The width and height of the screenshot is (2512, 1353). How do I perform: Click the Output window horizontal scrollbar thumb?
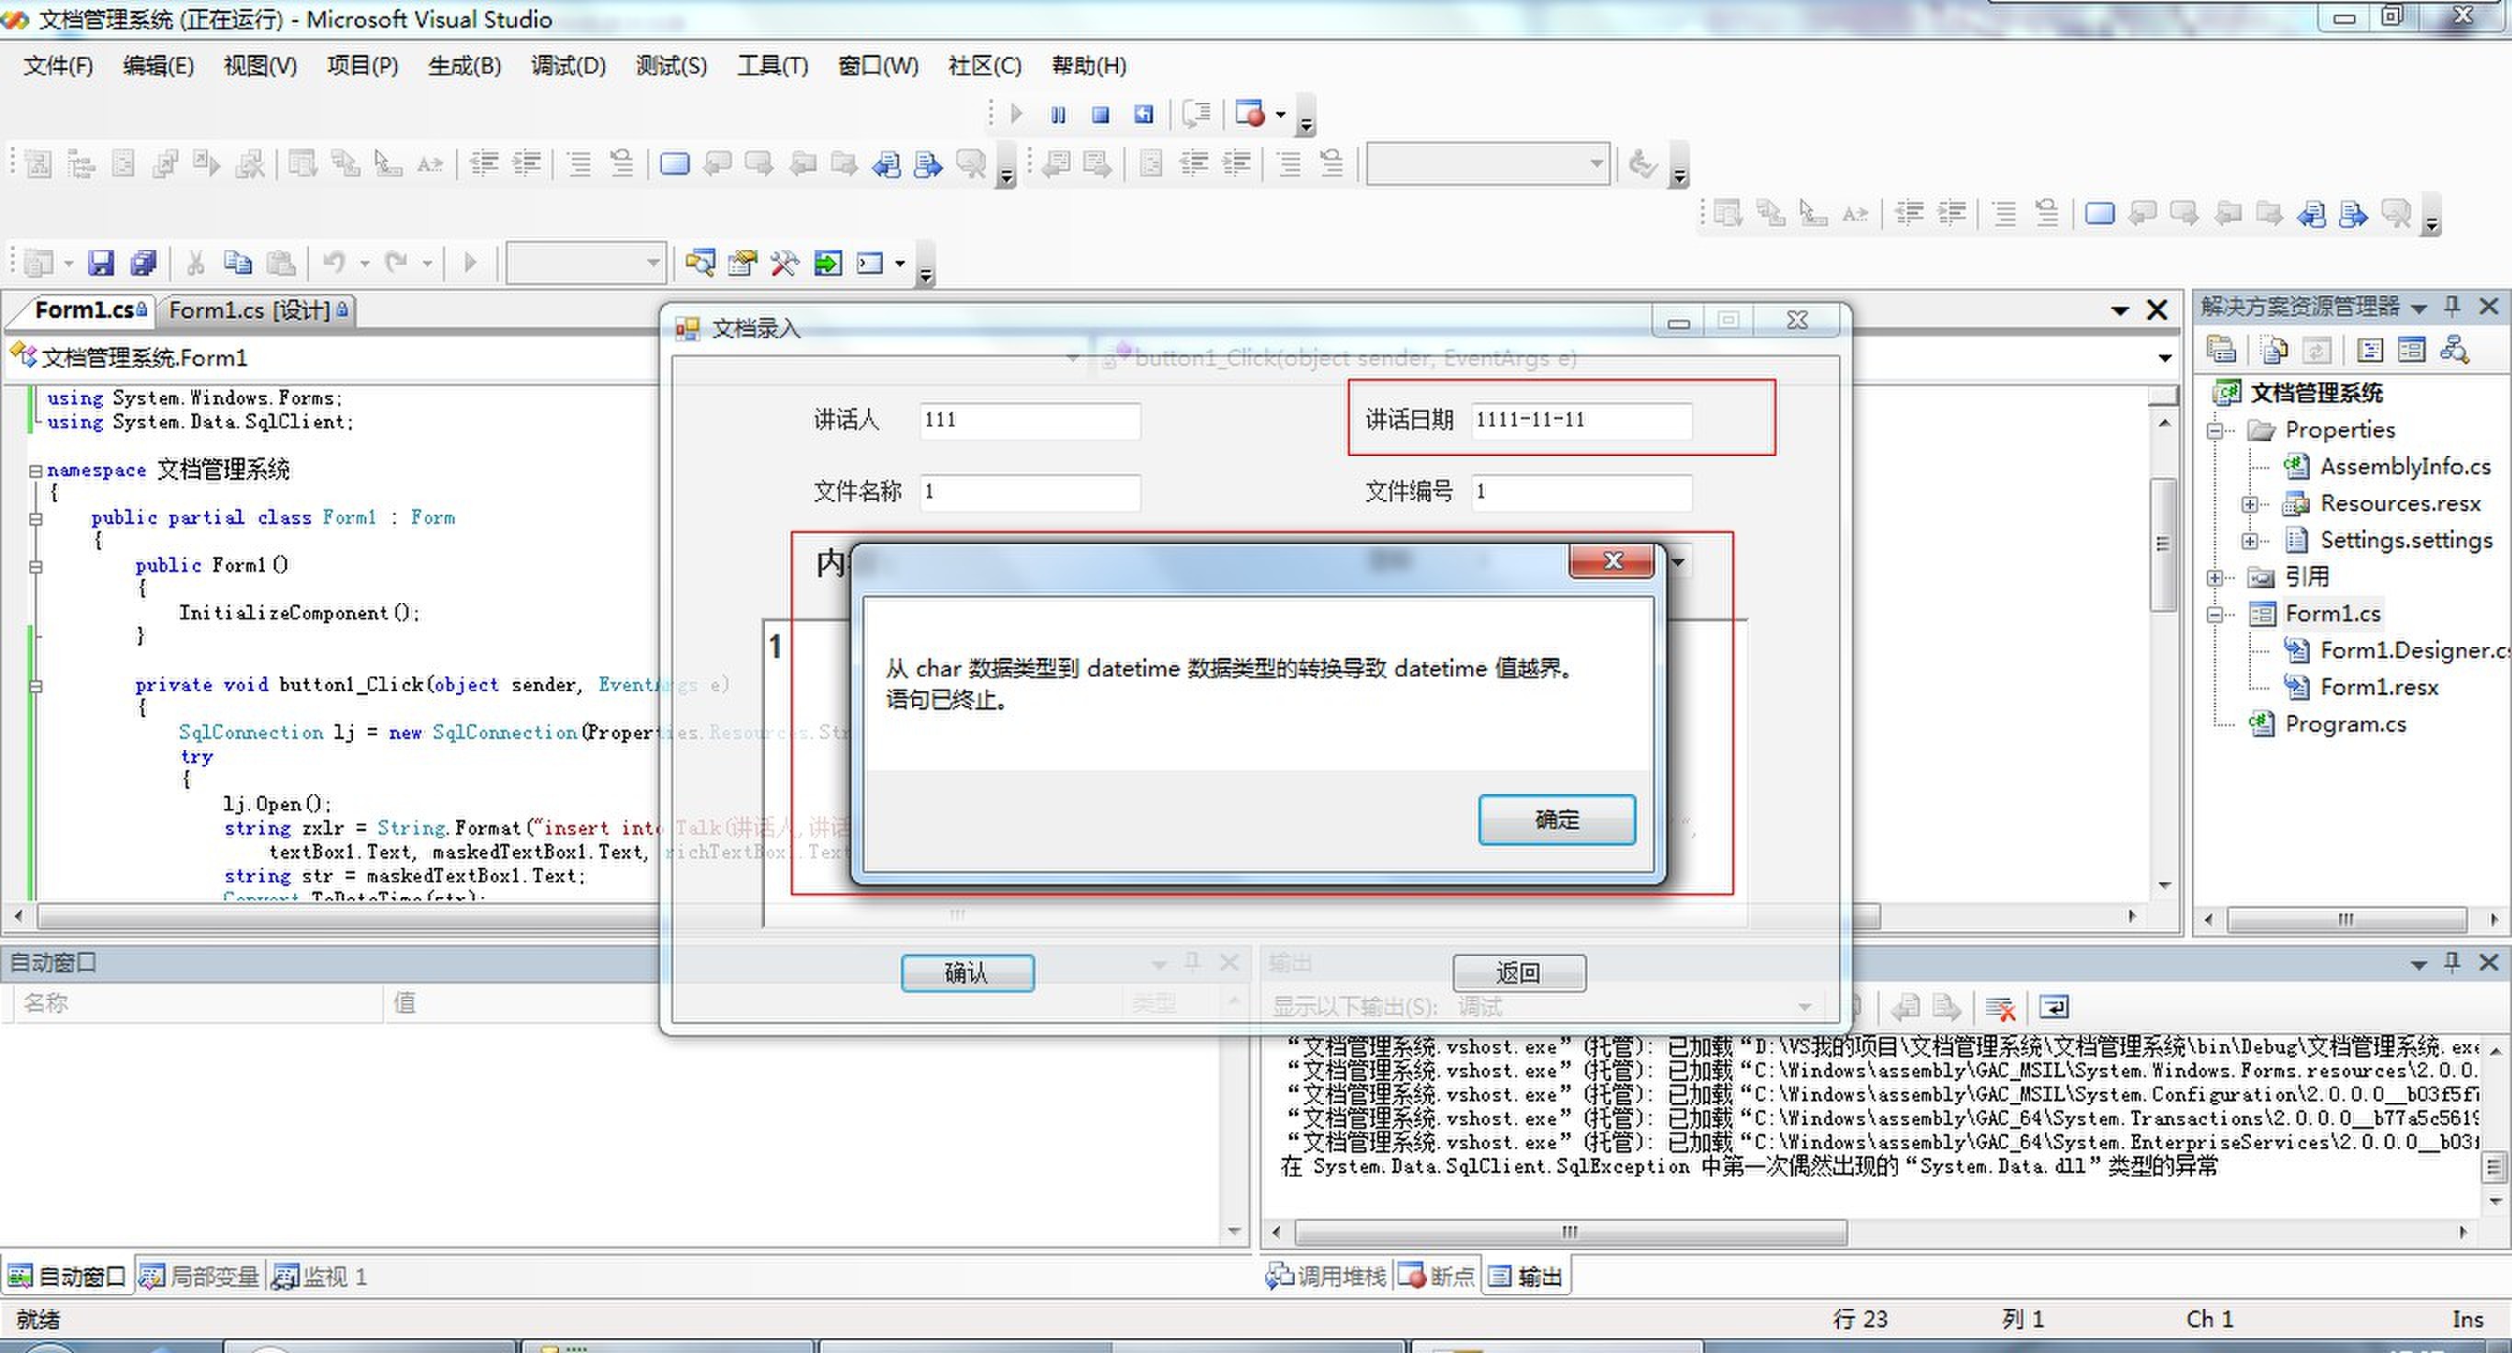pyautogui.click(x=1570, y=1232)
